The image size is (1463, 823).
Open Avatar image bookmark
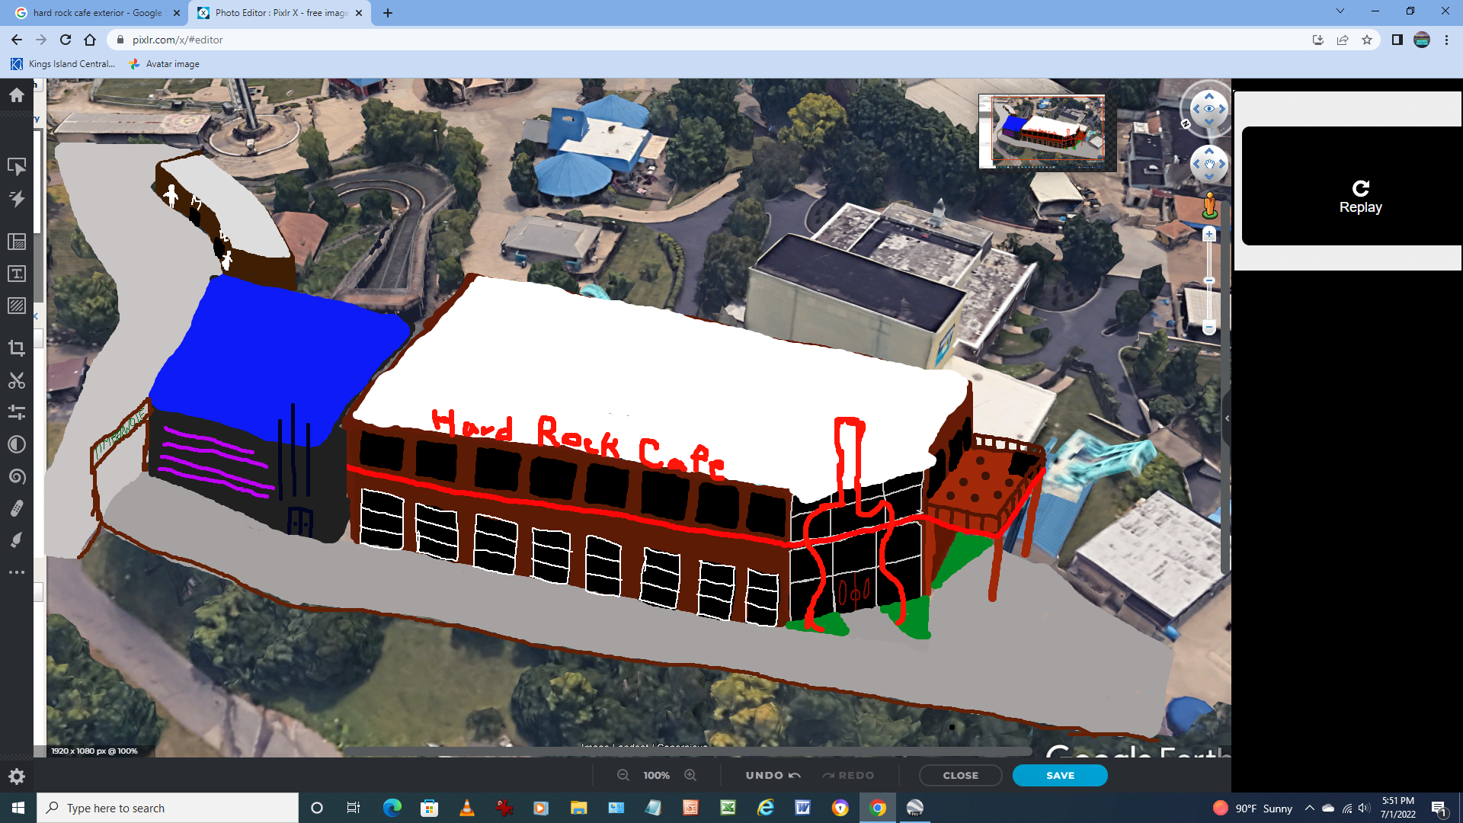click(x=164, y=64)
